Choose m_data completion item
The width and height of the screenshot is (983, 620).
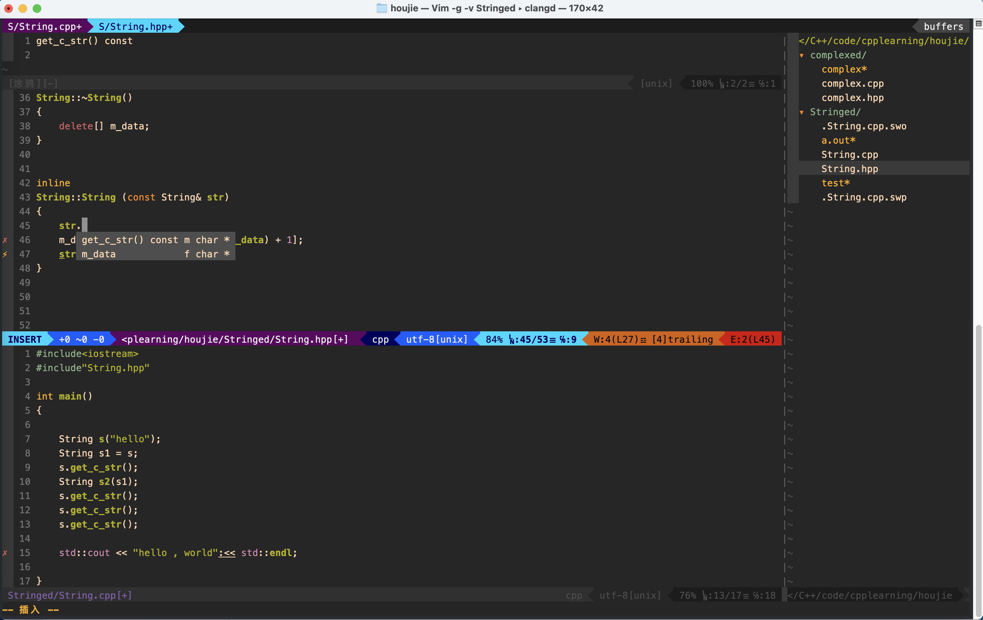click(155, 254)
